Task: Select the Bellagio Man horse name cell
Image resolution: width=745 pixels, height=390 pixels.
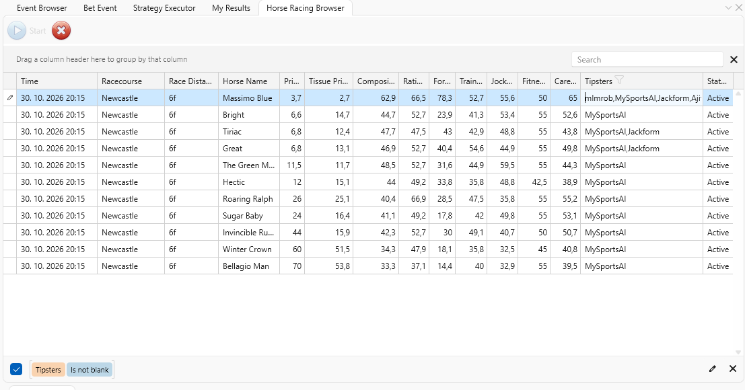Action: [x=249, y=266]
